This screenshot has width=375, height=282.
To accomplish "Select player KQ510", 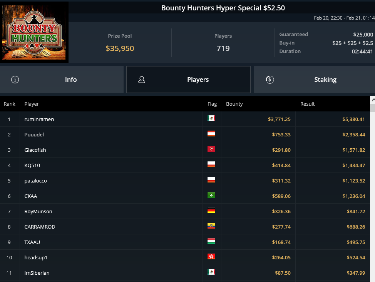I will (x=32, y=165).
